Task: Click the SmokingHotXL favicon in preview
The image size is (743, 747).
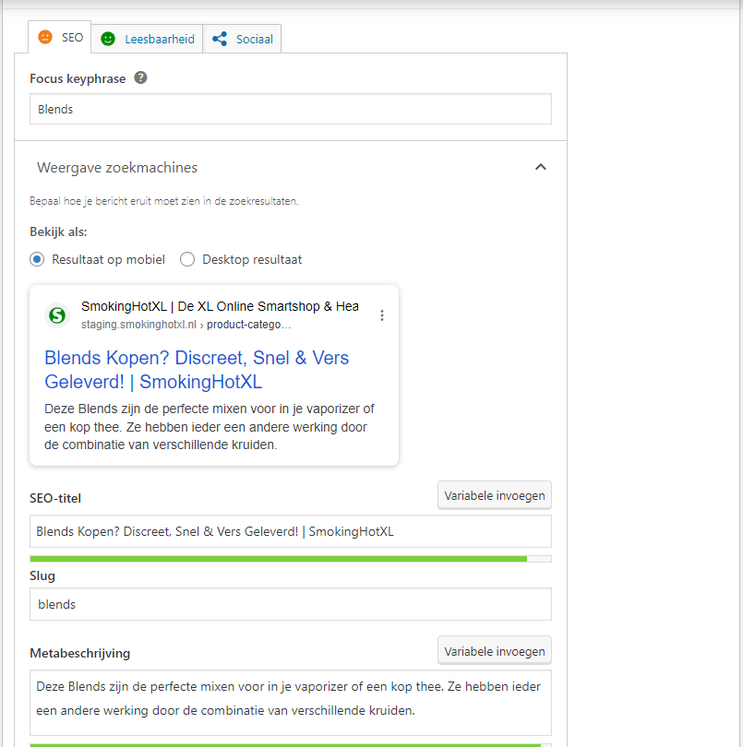Action: 57,314
